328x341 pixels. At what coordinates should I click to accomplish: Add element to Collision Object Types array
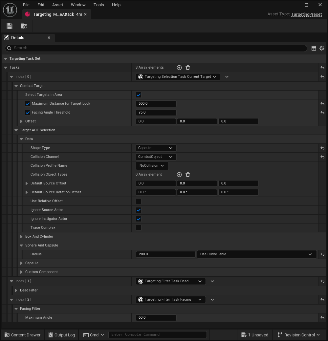point(179,175)
